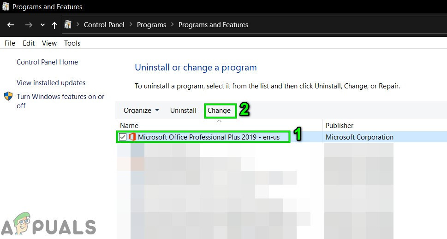Click the title bar Programs and Features icon
The height and width of the screenshot is (239, 447).
click(x=6, y=6)
